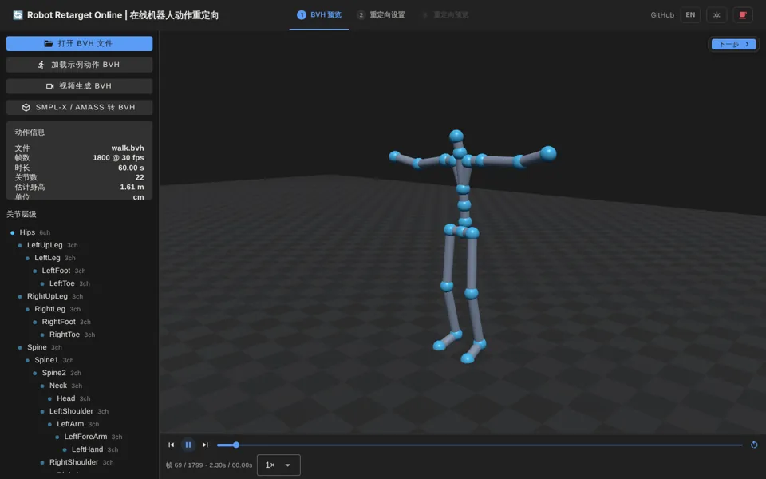Select the Spine joint row
The image size is (766, 479).
click(x=79, y=347)
